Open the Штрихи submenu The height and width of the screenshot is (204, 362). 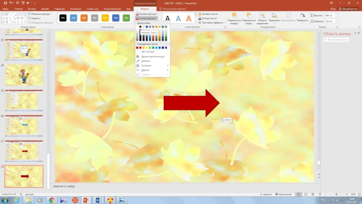152,70
